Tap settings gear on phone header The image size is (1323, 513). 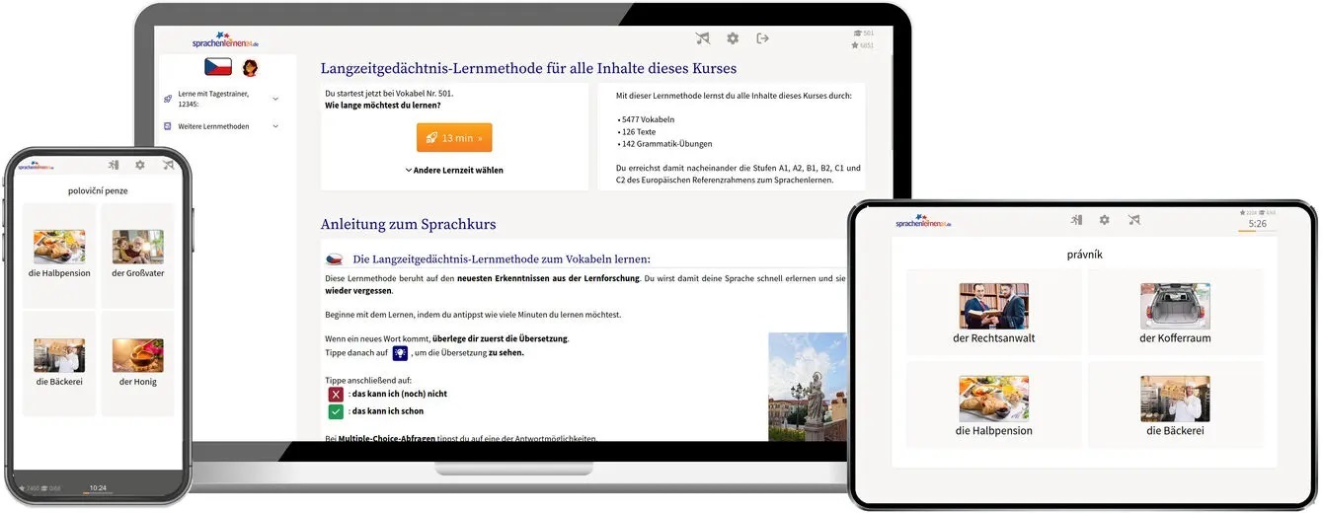(x=140, y=166)
